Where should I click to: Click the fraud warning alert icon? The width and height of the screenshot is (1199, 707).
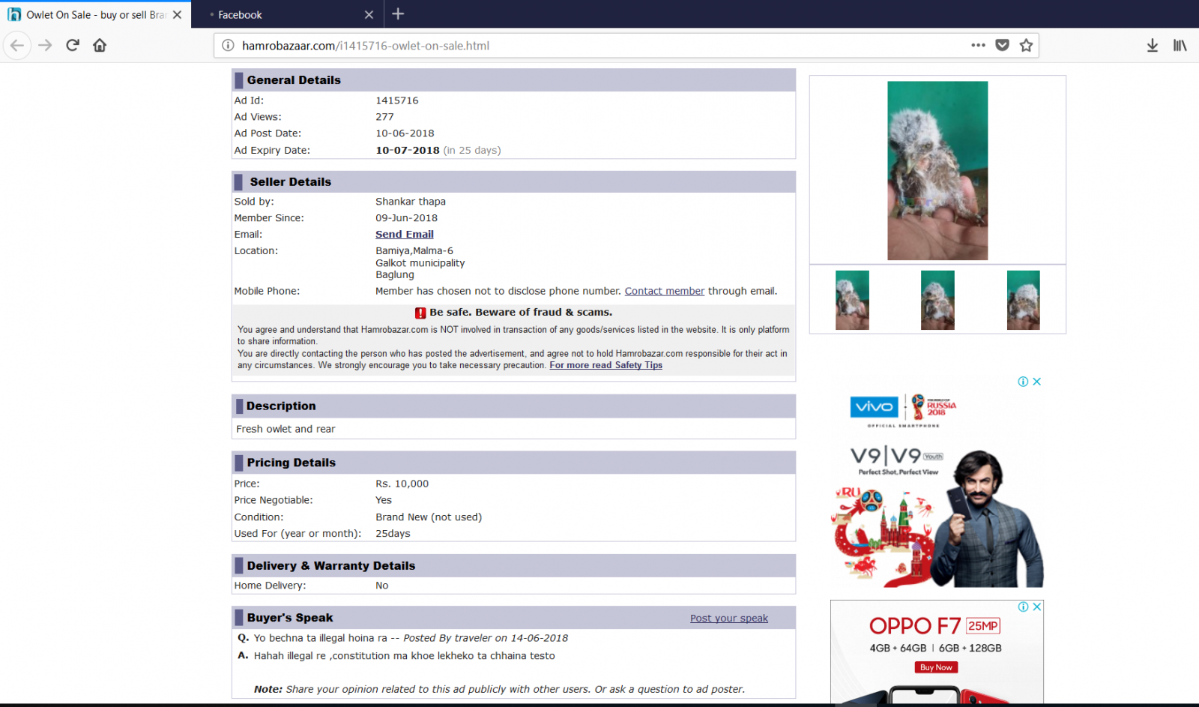tap(420, 313)
